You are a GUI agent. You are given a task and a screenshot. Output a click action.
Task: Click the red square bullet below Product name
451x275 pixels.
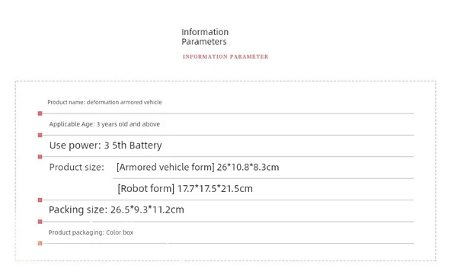[x=40, y=114]
